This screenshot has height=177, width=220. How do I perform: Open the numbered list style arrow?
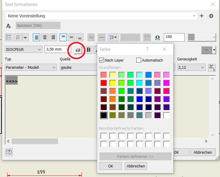coord(25,37)
